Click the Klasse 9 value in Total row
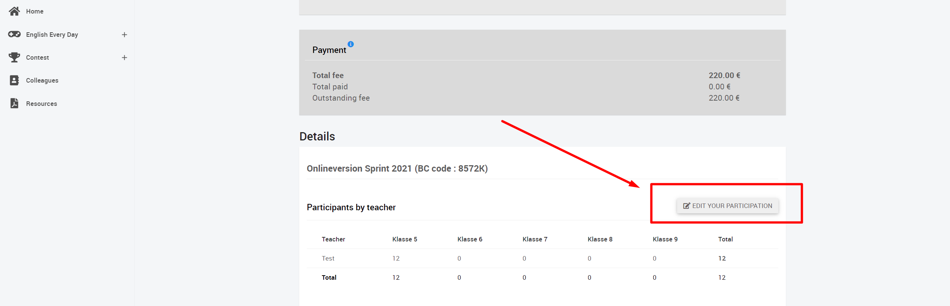Screen dimensions: 950x306 pos(655,277)
